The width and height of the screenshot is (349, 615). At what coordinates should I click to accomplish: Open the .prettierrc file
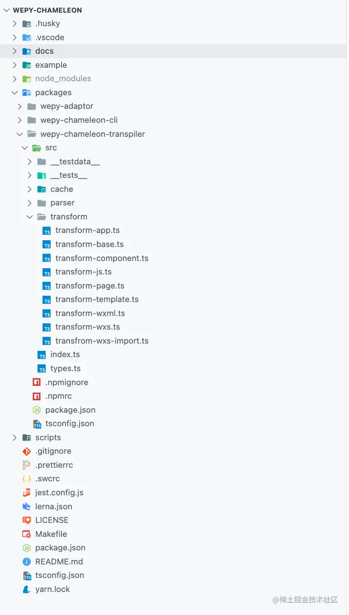(48, 465)
